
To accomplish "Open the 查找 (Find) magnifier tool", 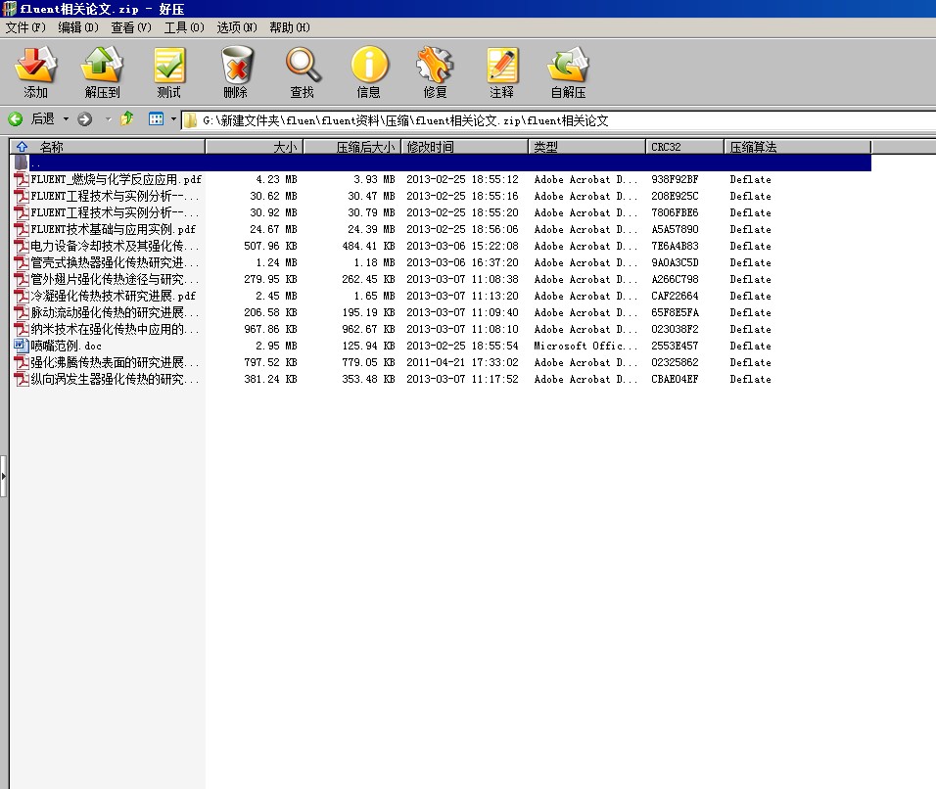I will click(x=302, y=71).
